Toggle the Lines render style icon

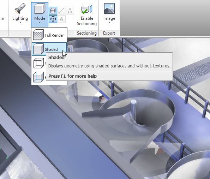(61, 11)
